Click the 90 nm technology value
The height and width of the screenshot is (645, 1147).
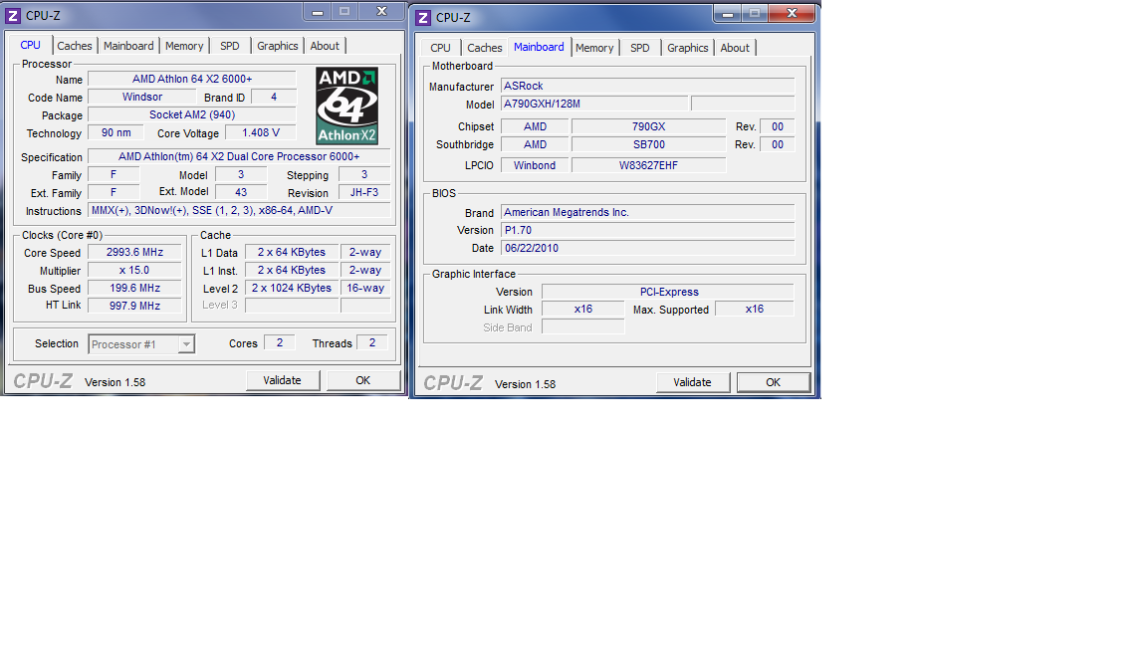coord(116,132)
